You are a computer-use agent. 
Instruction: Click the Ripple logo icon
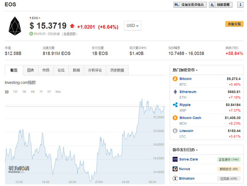pyautogui.click(x=175, y=105)
